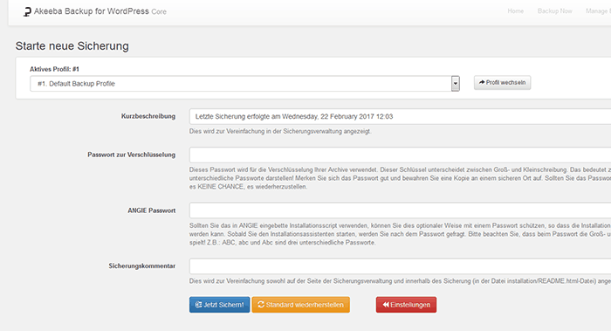Click the Kurzbeschreibung text field

click(400, 116)
